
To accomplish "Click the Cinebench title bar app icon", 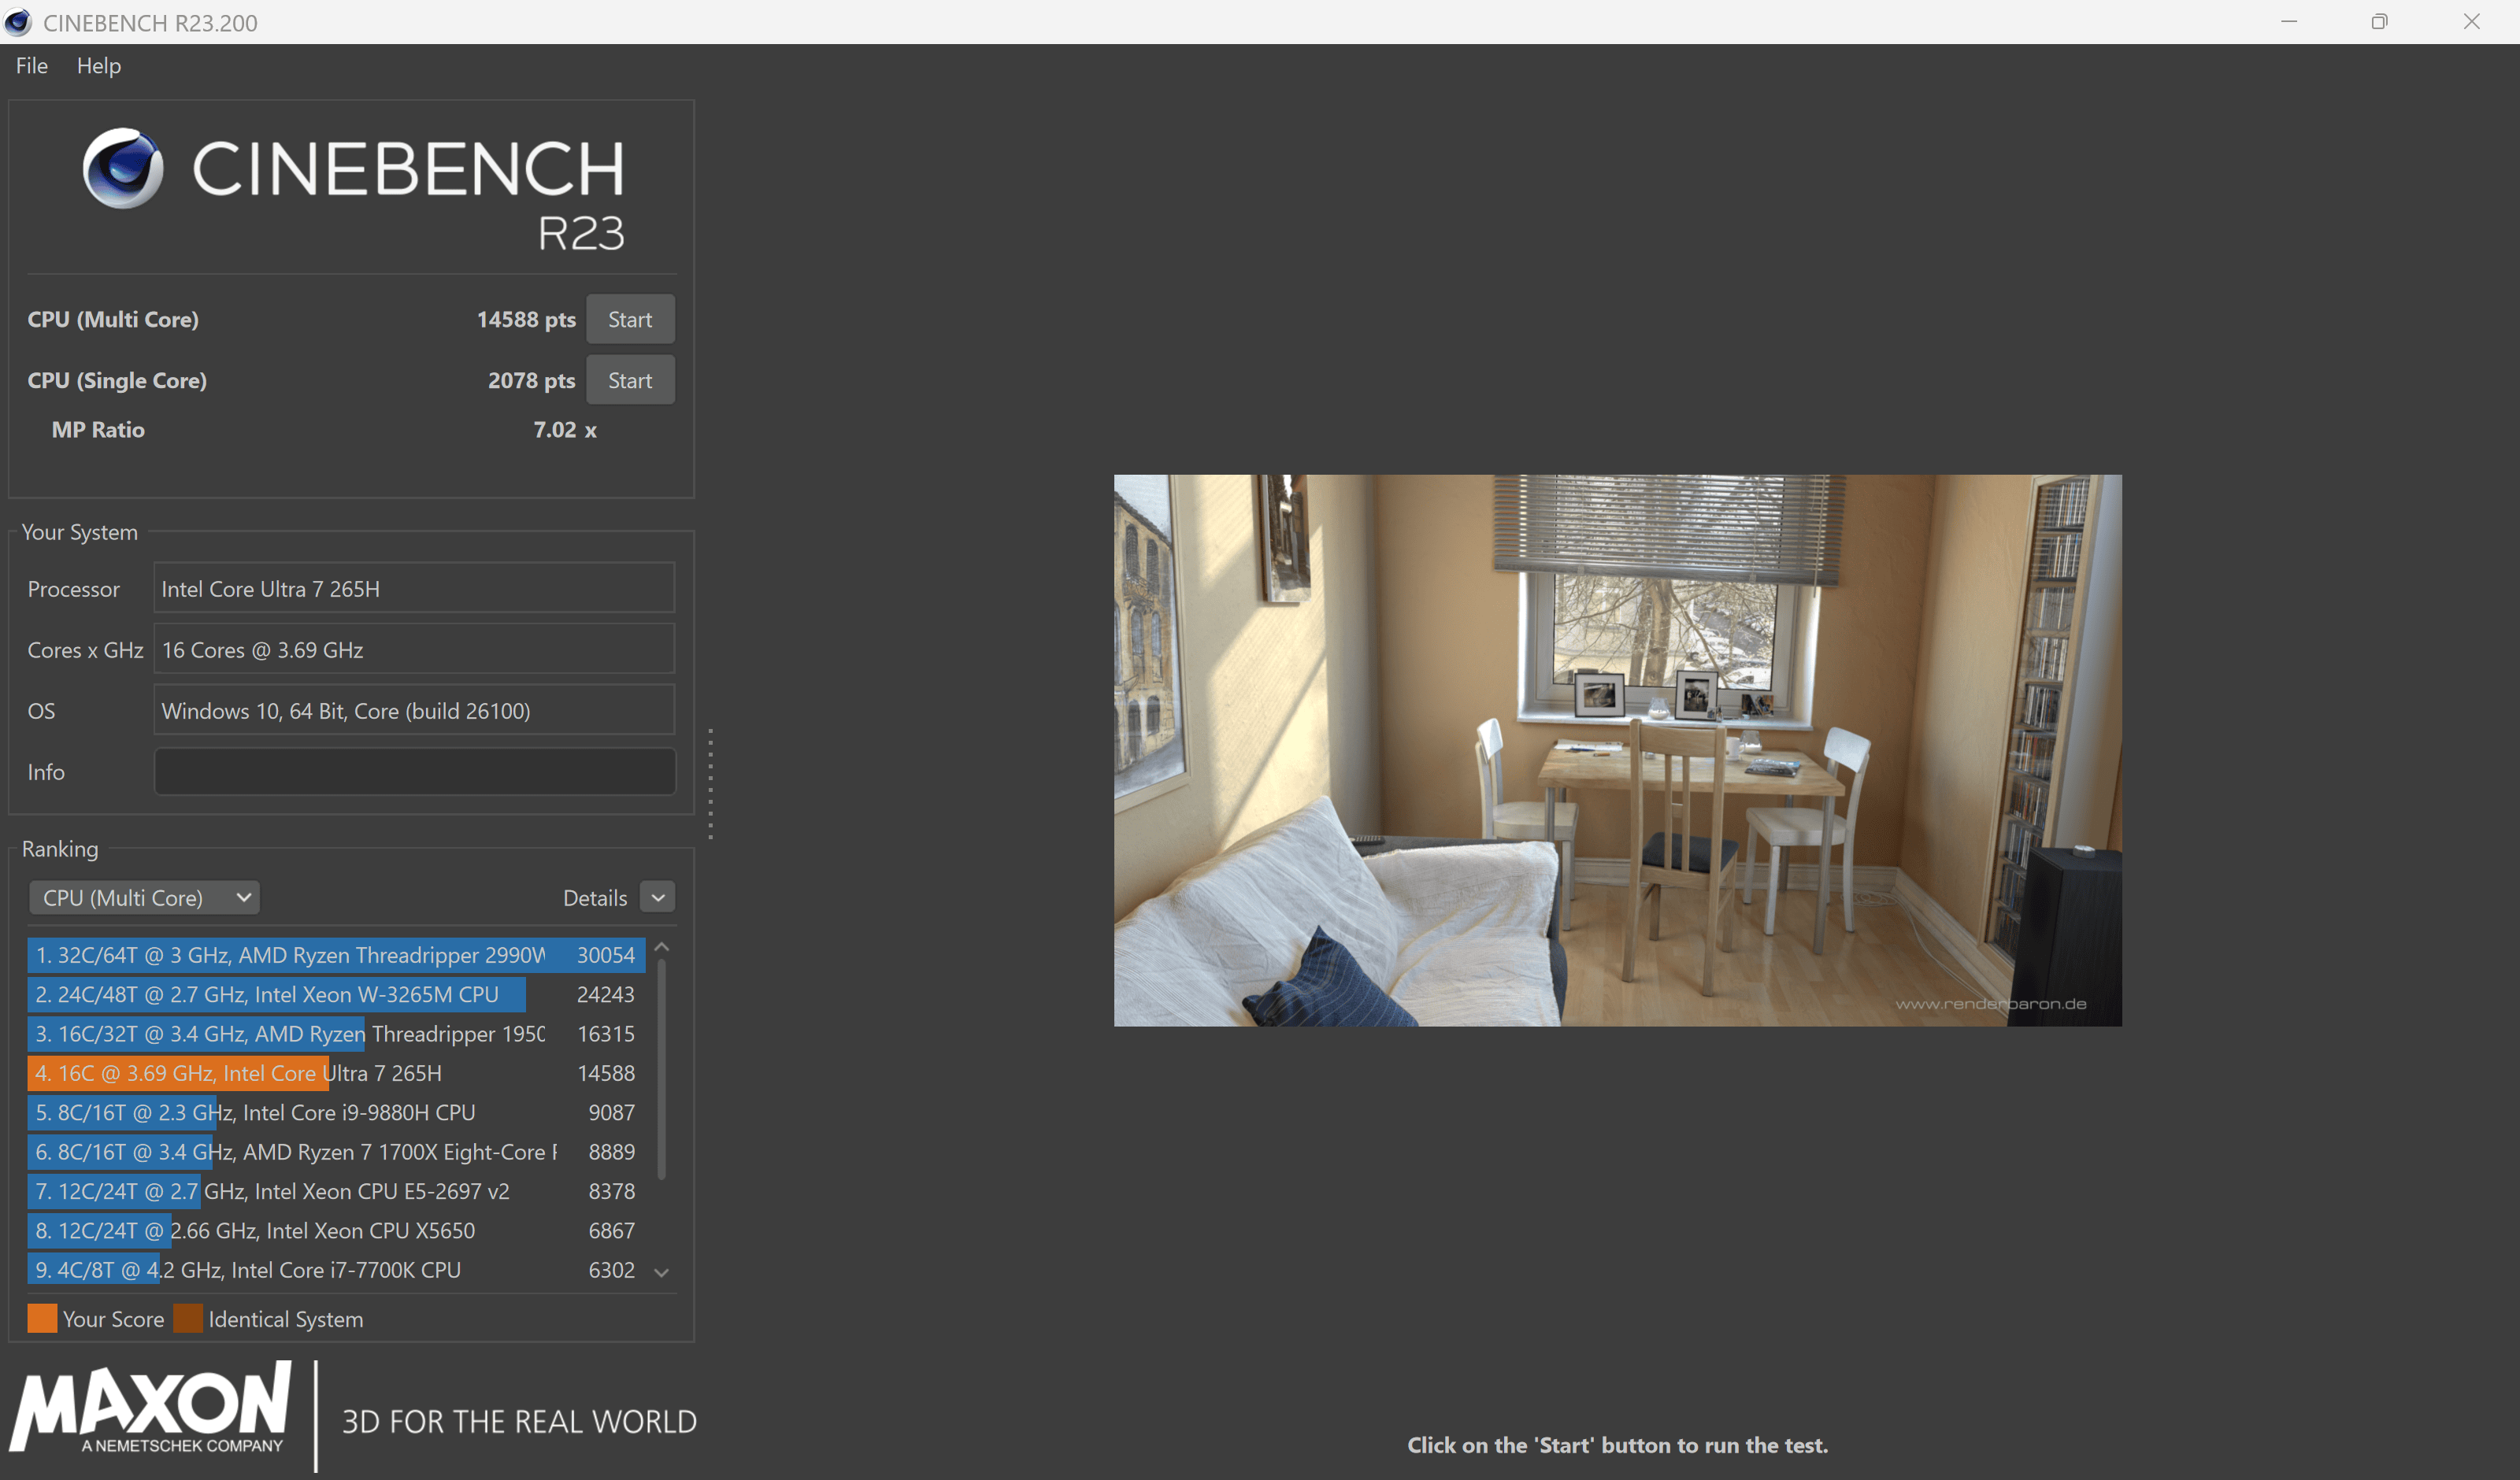I will tap(18, 22).
